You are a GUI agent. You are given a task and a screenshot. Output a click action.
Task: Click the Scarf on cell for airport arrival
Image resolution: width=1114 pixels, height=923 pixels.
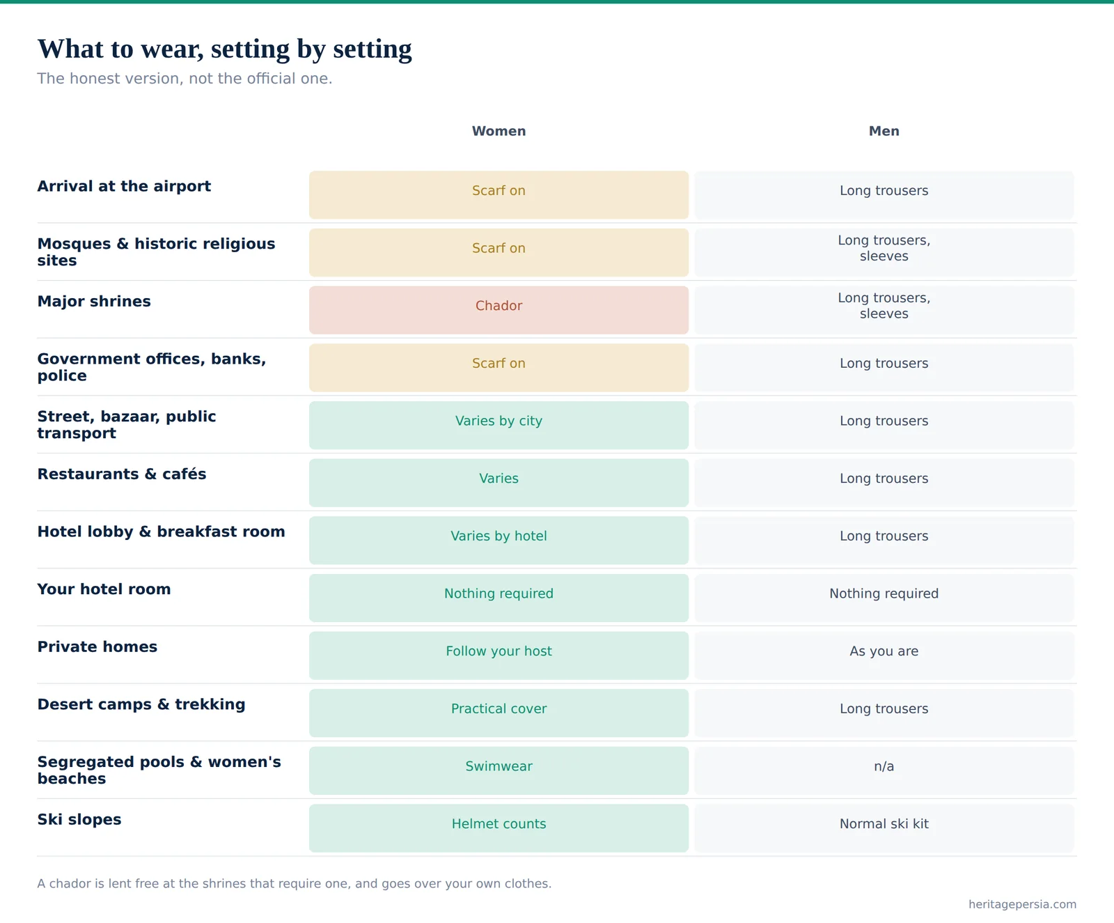[499, 195]
